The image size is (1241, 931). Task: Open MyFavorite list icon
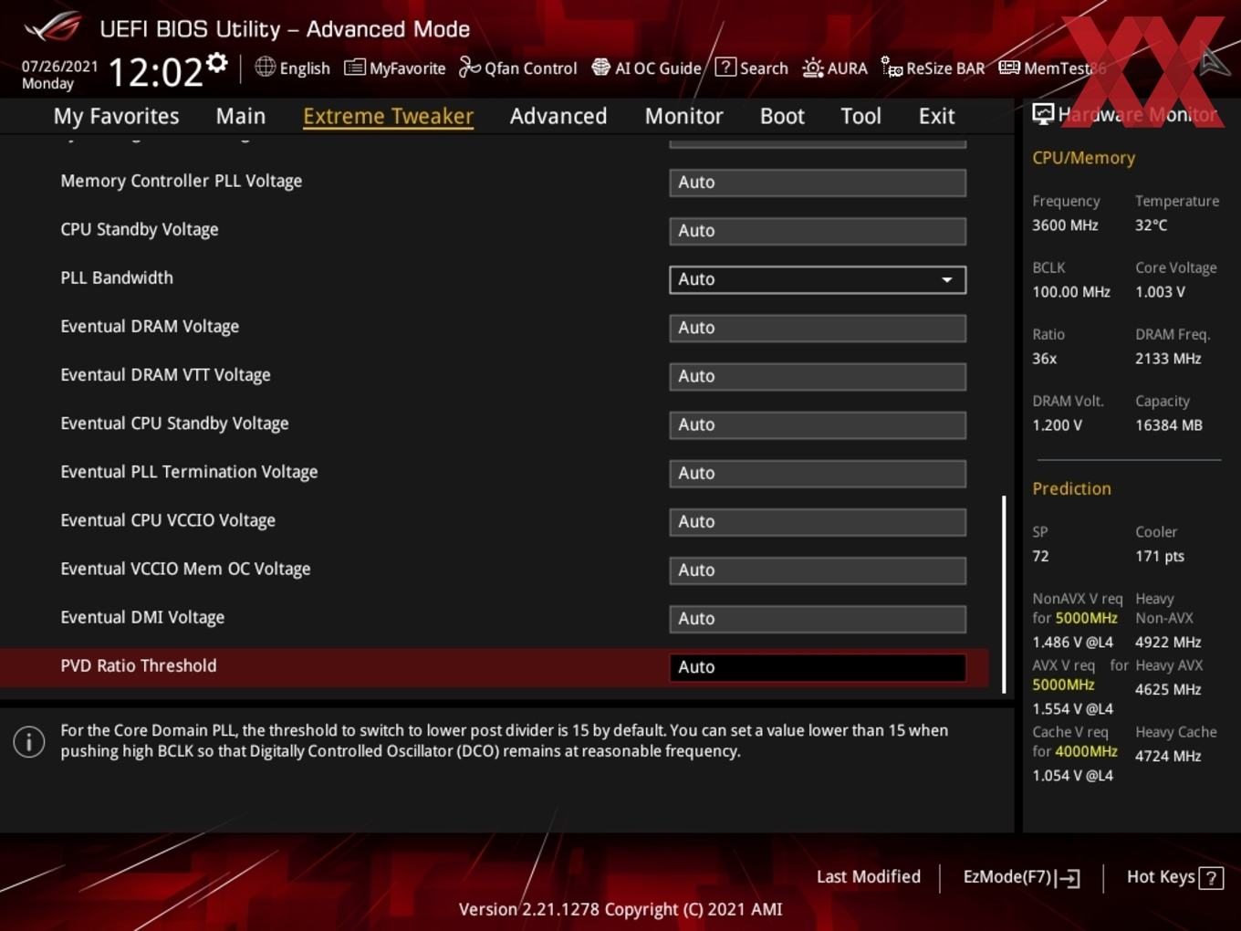(x=355, y=68)
